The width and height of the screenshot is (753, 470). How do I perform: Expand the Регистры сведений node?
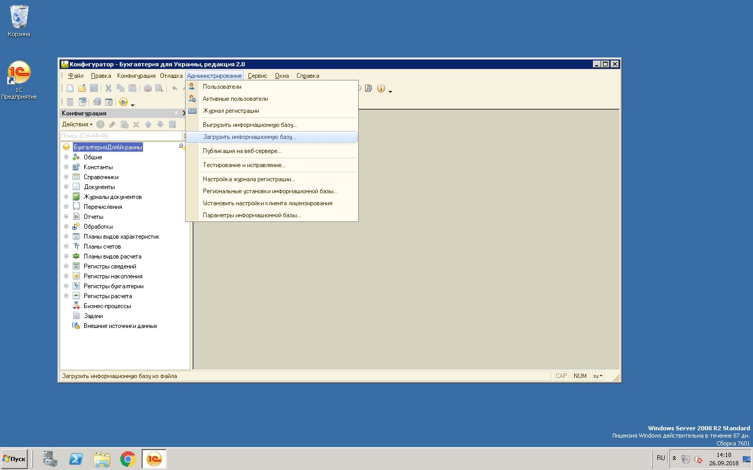66,266
